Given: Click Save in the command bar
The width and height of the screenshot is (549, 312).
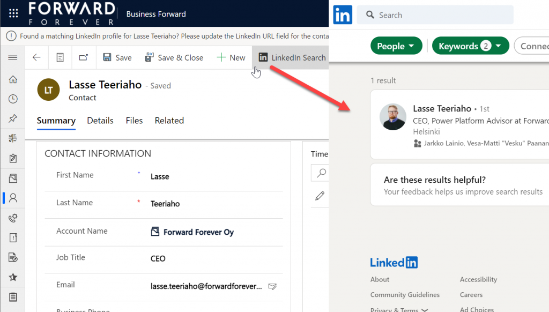Looking at the screenshot, I should coord(117,57).
